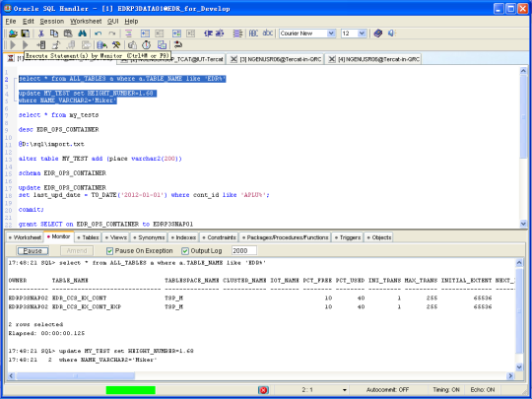Toggle the Pause On Exception checkbox
This screenshot has width=532, height=399.
[109, 251]
